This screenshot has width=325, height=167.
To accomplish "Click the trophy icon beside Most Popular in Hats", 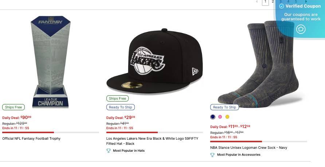I will click(109, 151).
